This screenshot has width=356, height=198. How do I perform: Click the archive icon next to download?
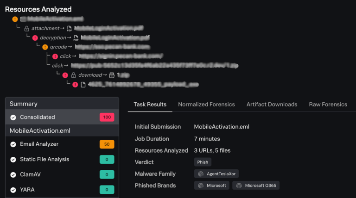coord(112,75)
